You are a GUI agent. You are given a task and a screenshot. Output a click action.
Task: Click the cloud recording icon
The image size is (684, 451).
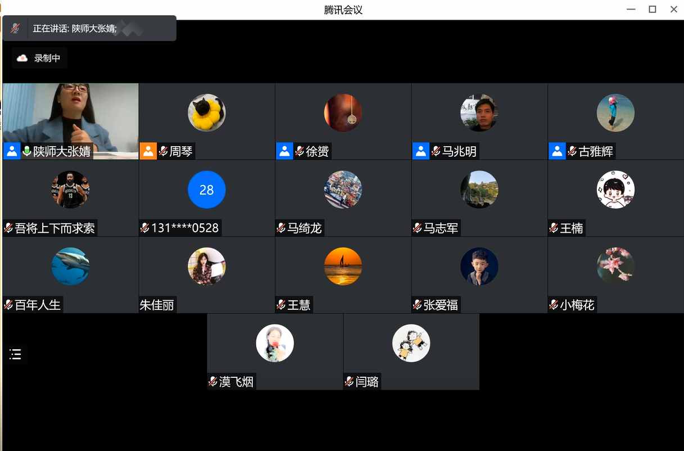click(x=22, y=58)
